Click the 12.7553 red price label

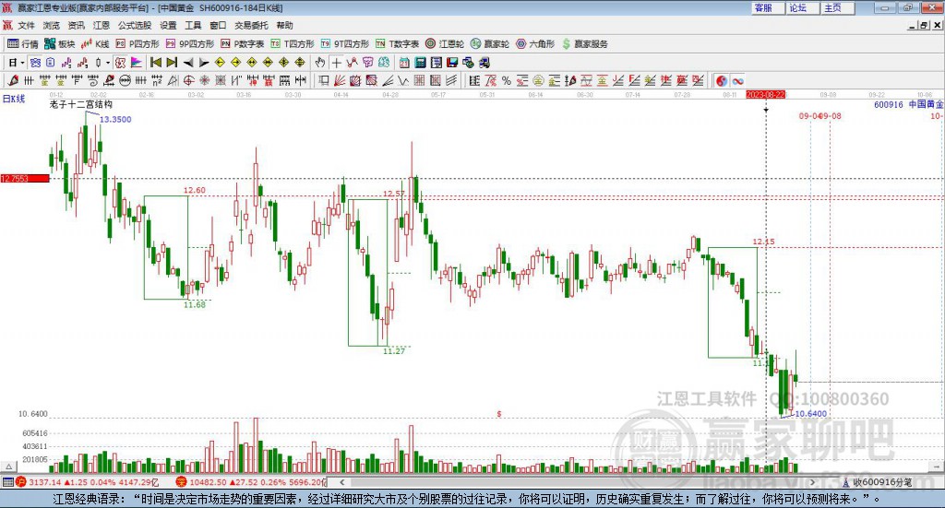pyautogui.click(x=25, y=178)
